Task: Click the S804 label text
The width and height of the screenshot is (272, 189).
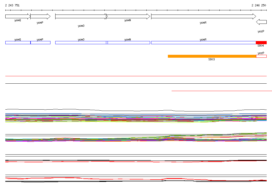Action: pos(261,46)
